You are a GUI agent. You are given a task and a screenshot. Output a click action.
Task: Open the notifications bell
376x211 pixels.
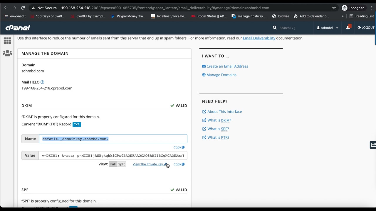tap(348, 28)
